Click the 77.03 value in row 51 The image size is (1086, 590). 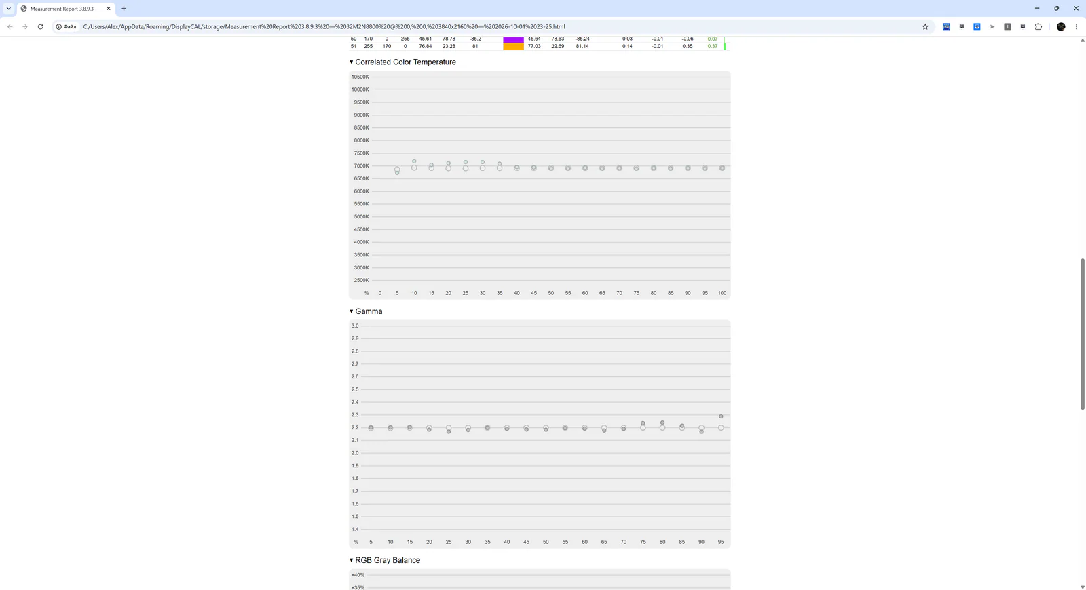coord(534,47)
